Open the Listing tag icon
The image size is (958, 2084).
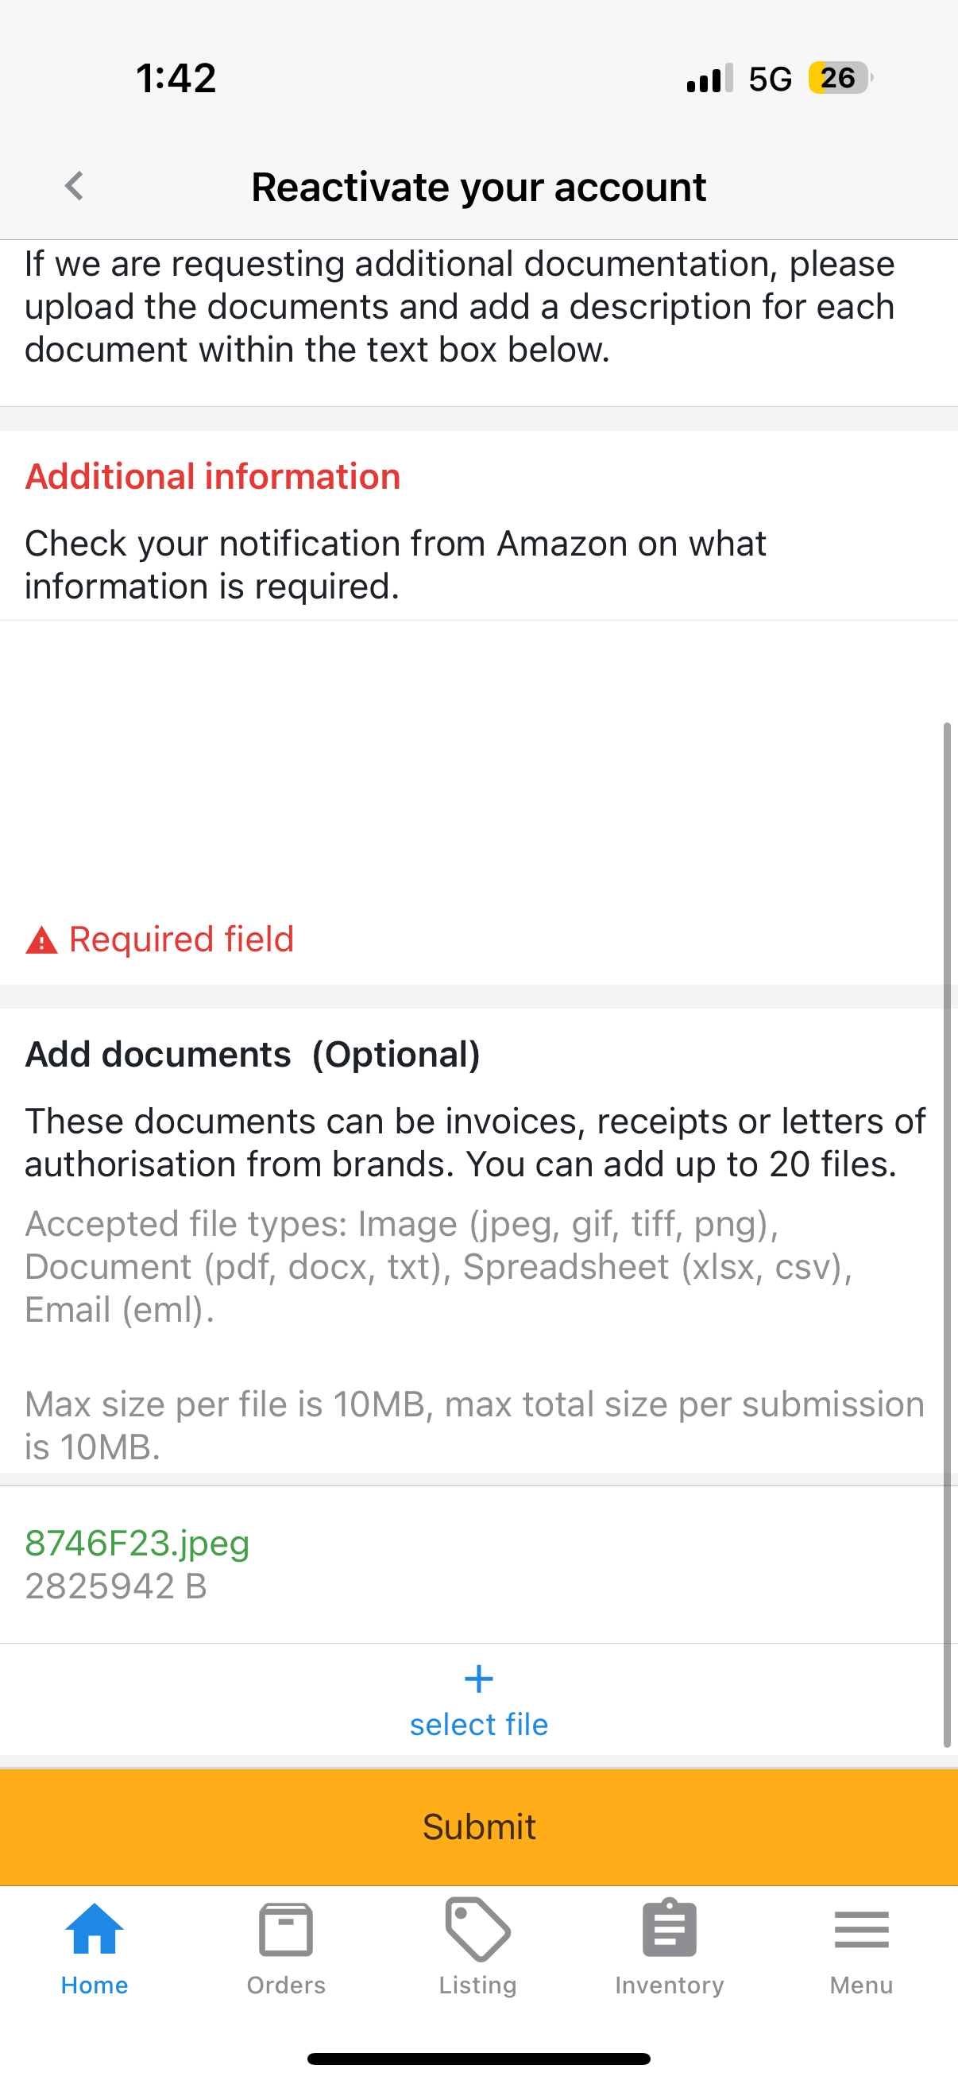pyautogui.click(x=477, y=1930)
